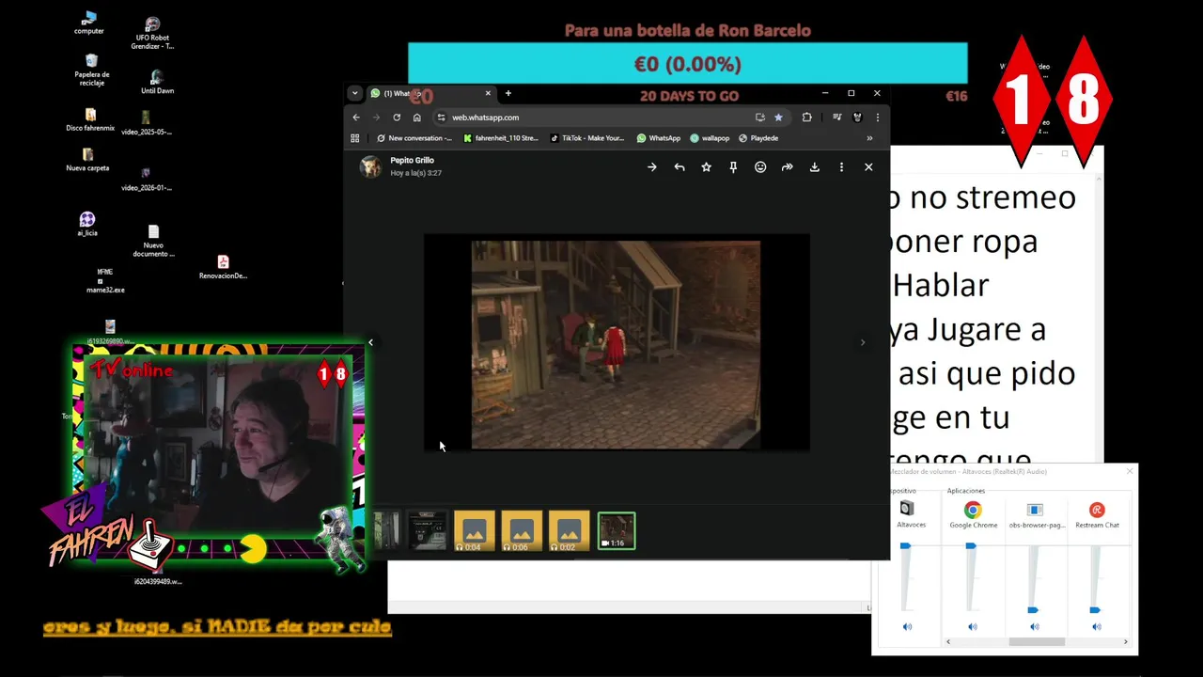Click the Google Chrome volume slider handle
This screenshot has height=677, width=1203.
click(x=972, y=545)
